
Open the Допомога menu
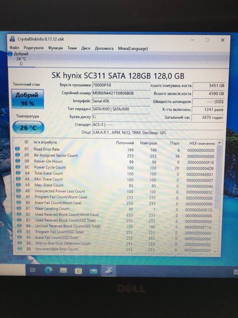pyautogui.click(x=104, y=49)
